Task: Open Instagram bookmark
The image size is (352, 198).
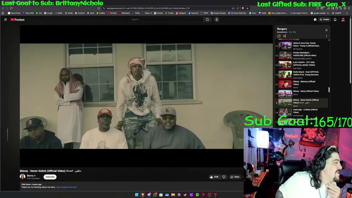Action: click(181, 13)
